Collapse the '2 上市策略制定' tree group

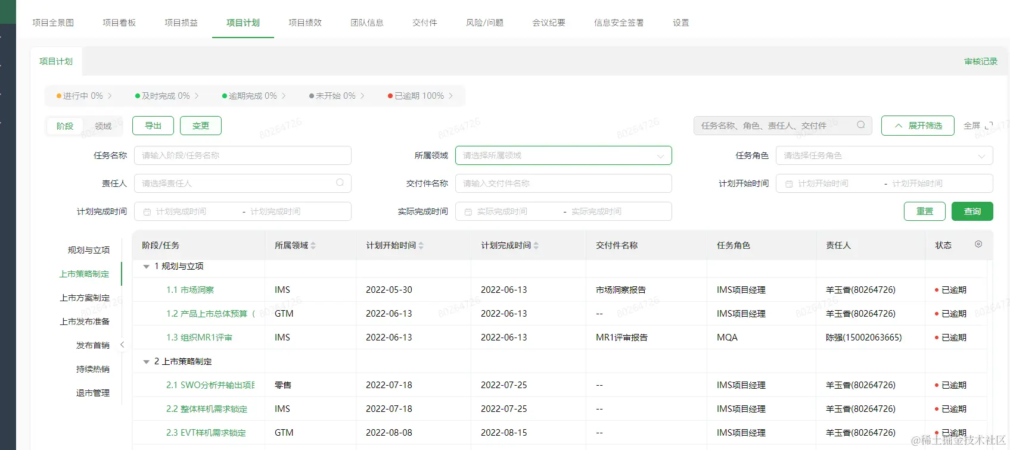146,362
